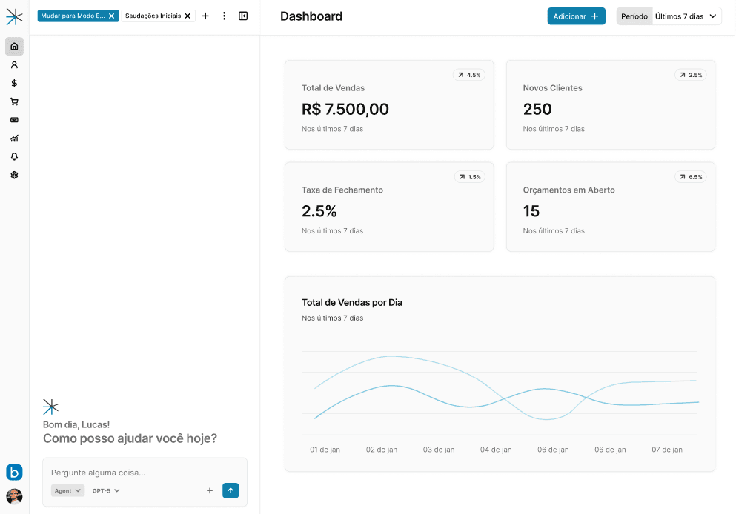Expand the Agent selector dropdown

click(x=67, y=490)
